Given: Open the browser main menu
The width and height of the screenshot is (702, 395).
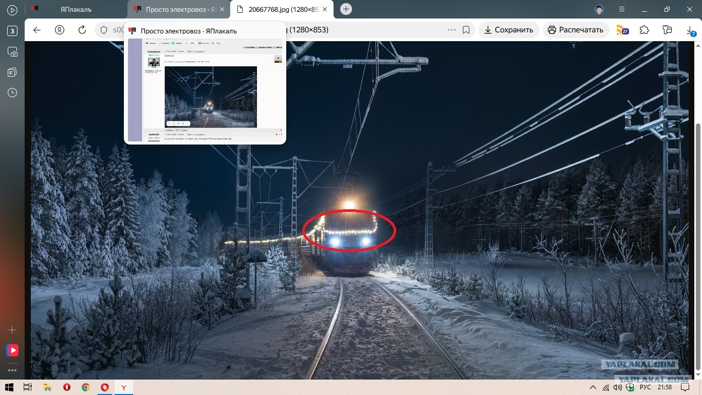Looking at the screenshot, I should (622, 9).
